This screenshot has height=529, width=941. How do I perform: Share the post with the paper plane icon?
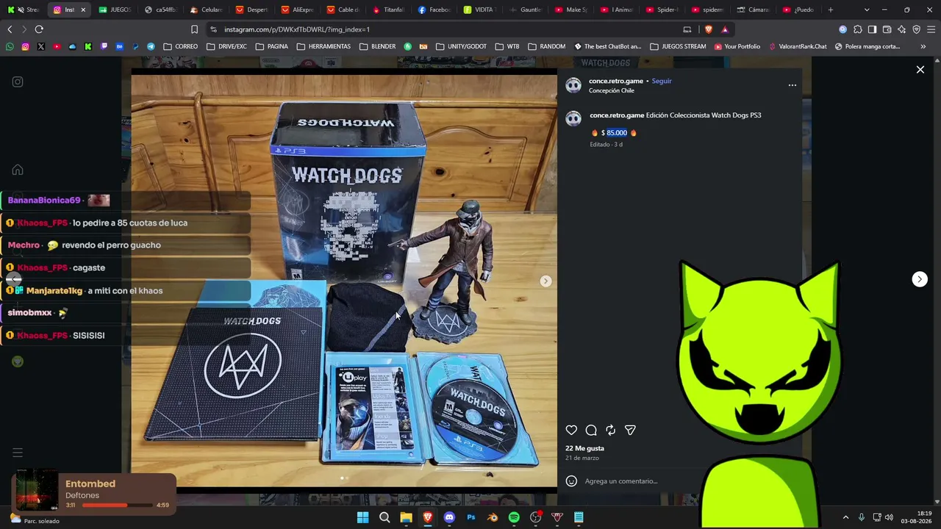point(630,430)
